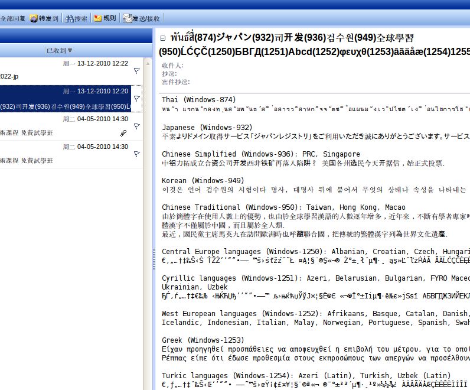Click Greek (Windows-1253) heading
The height and width of the screenshot is (390, 470).
tap(203, 340)
